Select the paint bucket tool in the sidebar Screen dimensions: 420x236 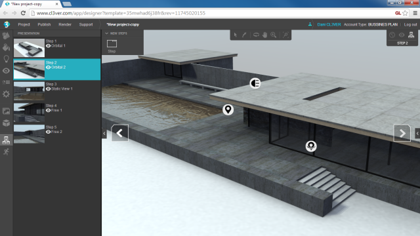point(6,47)
